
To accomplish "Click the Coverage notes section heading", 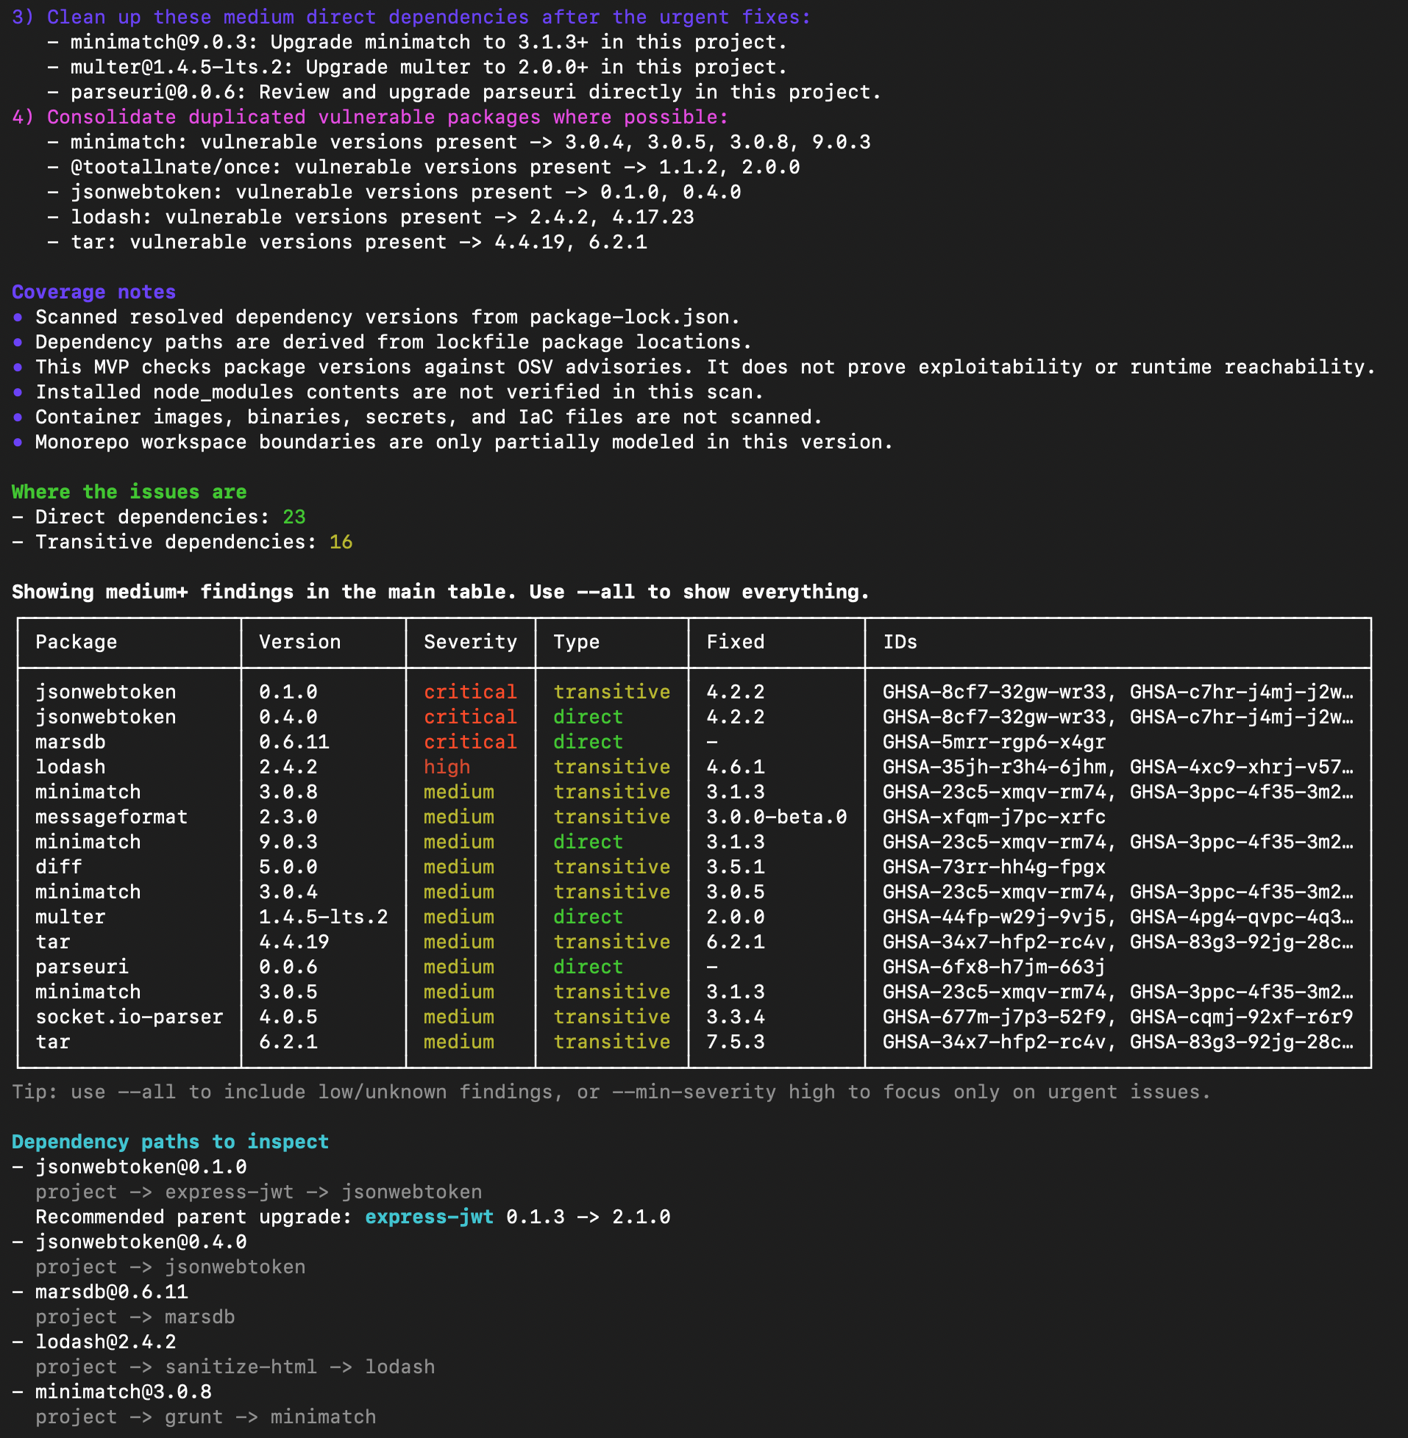I will 94,292.
